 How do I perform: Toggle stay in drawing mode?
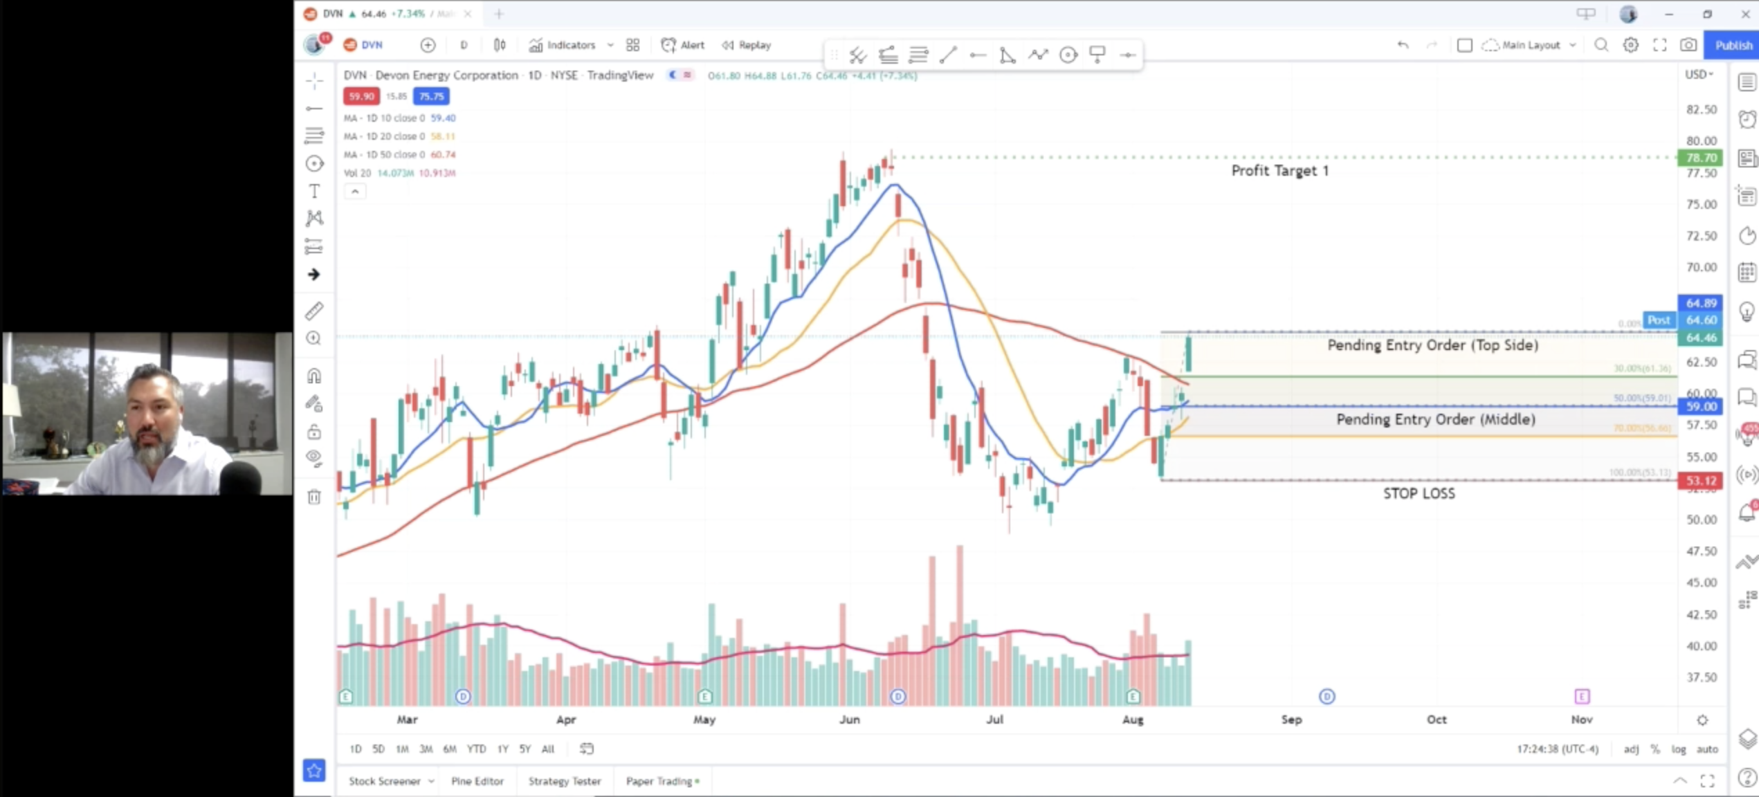pos(315,403)
